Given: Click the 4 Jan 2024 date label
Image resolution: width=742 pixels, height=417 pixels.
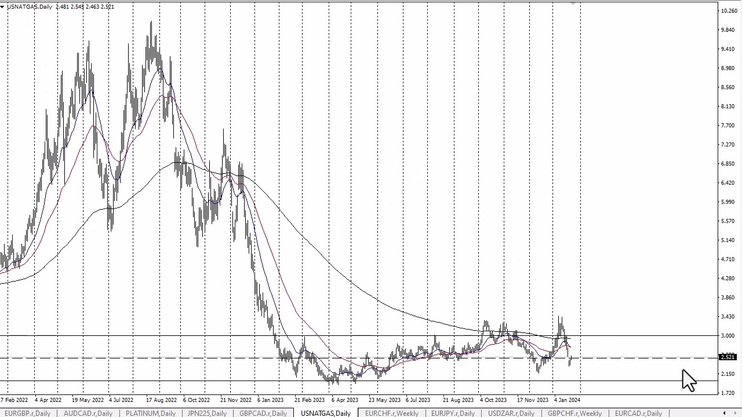Looking at the screenshot, I should coord(567,400).
